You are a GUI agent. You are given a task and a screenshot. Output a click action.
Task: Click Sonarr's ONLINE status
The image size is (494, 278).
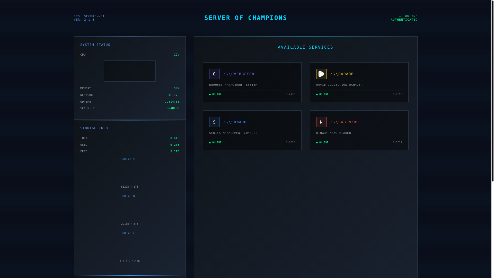tap(215, 143)
